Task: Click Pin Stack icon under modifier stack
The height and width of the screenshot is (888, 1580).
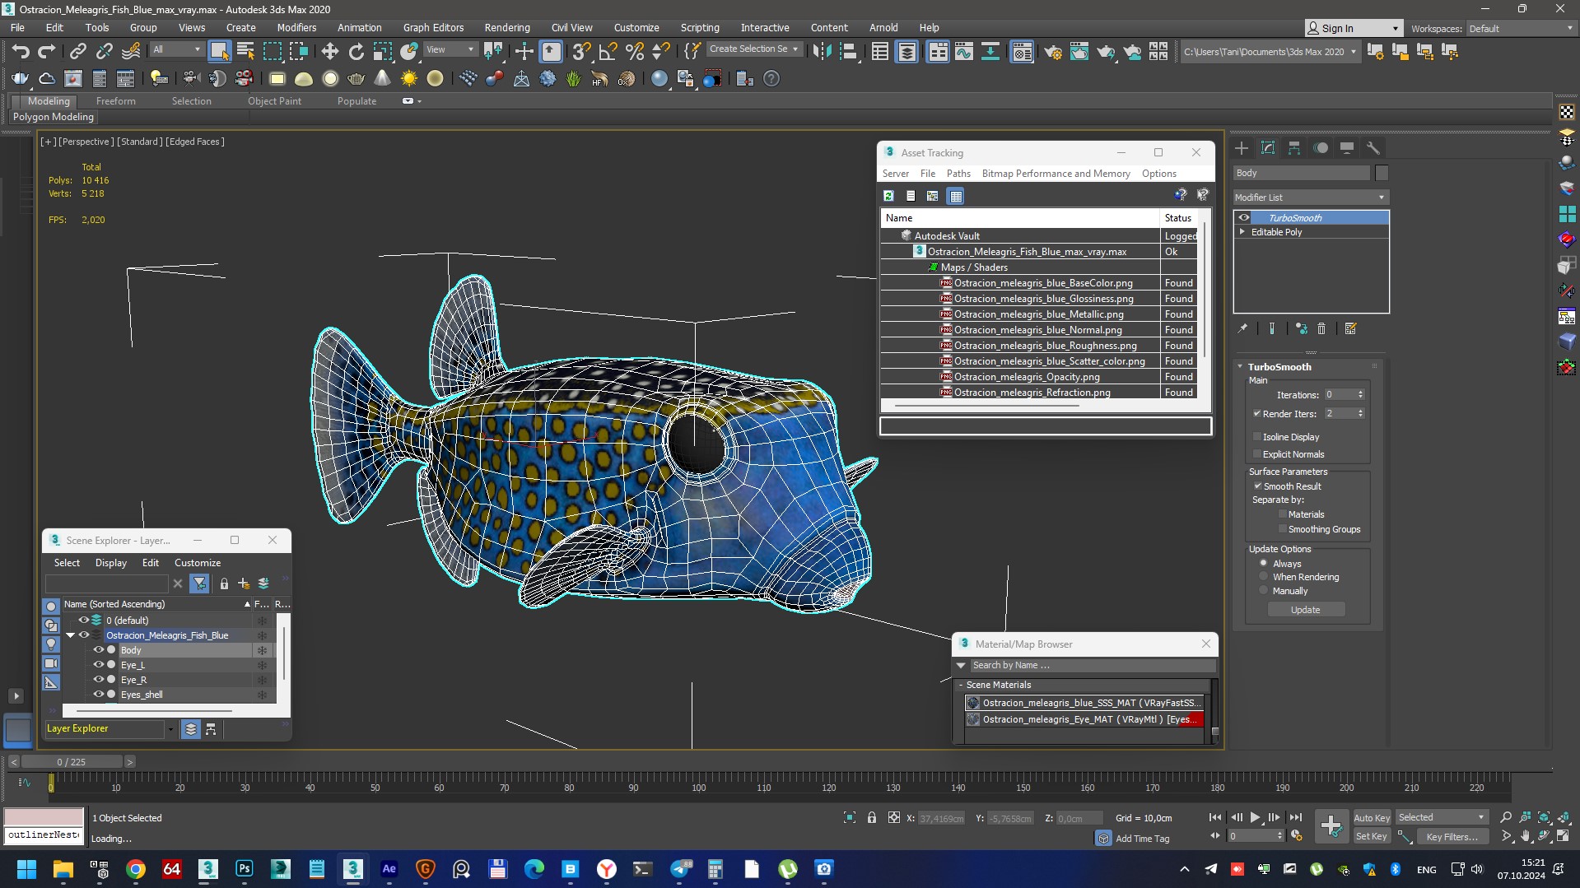Action: click(1242, 328)
